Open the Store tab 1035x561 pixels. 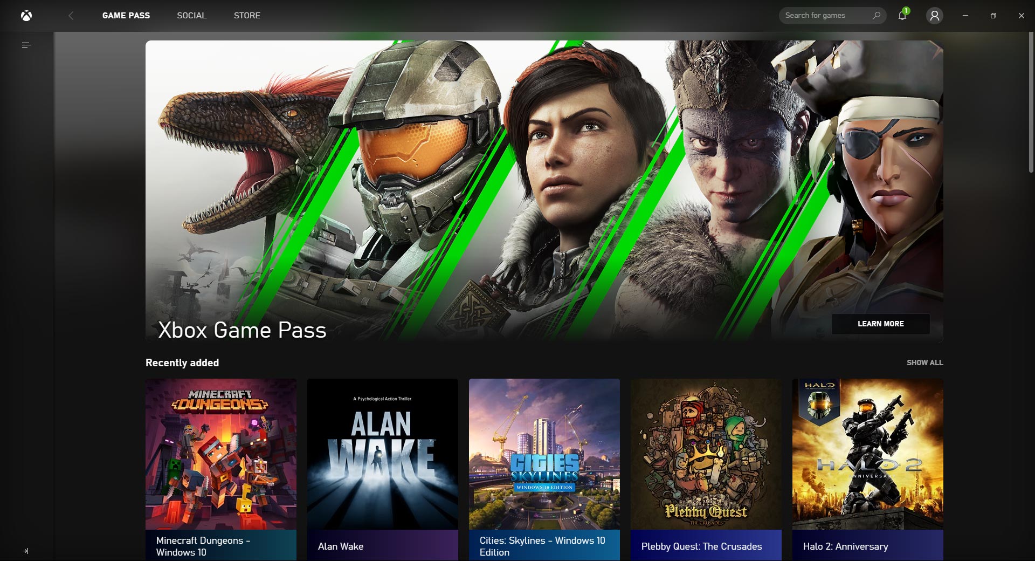[x=247, y=16]
